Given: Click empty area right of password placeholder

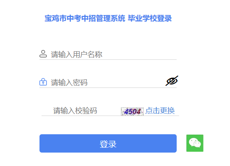Looking at the screenshot, I should pyautogui.click(x=126, y=83).
